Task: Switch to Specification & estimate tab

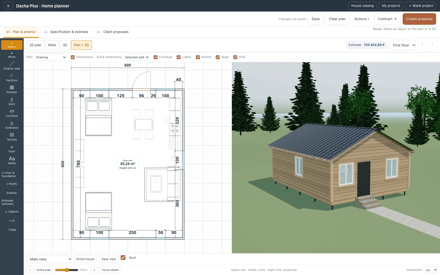Action: point(66,32)
